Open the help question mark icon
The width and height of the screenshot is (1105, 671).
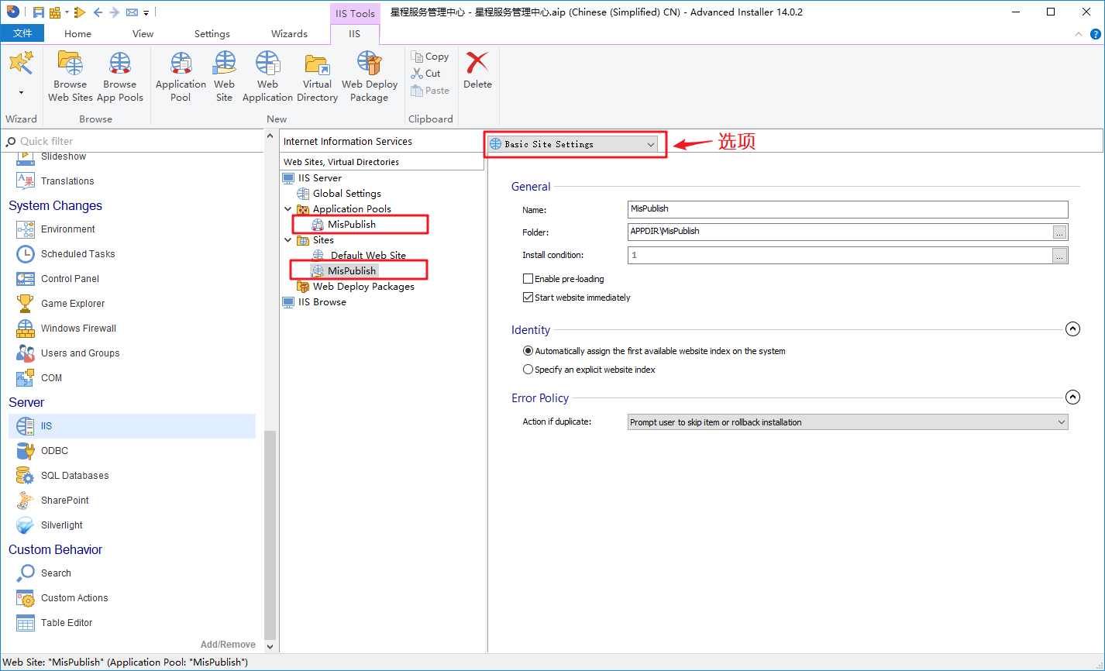[1096, 34]
